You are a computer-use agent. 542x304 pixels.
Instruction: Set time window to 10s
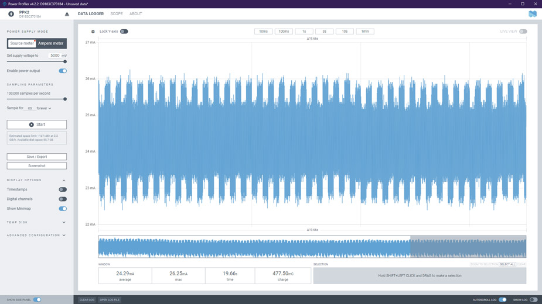pyautogui.click(x=345, y=32)
